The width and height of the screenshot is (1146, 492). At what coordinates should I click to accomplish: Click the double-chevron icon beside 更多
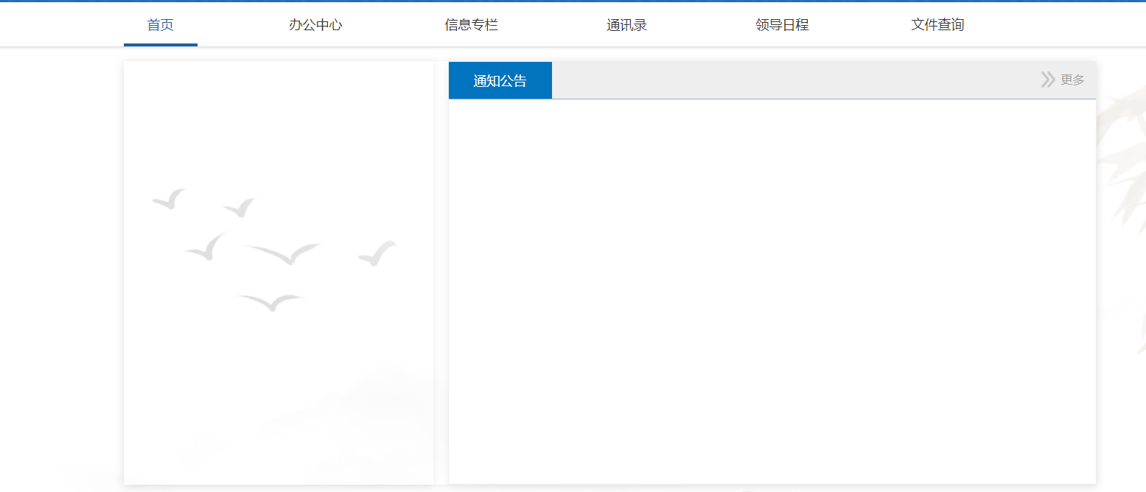1048,80
